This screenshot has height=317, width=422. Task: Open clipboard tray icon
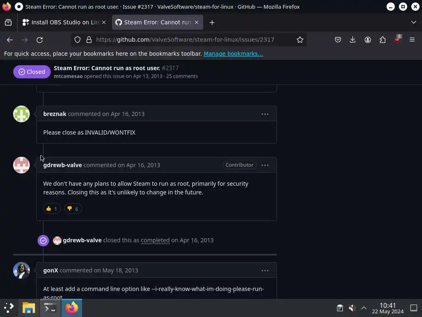(340, 308)
